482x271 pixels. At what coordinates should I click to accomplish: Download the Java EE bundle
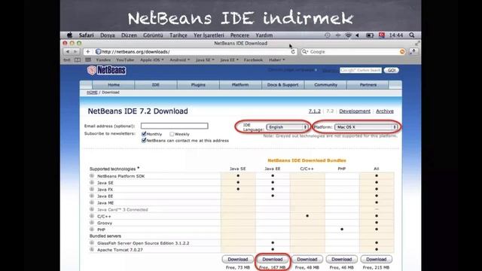[x=273, y=259]
